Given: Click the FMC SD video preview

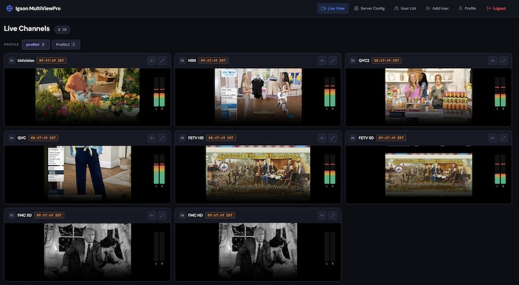Looking at the screenshot, I should point(88,251).
